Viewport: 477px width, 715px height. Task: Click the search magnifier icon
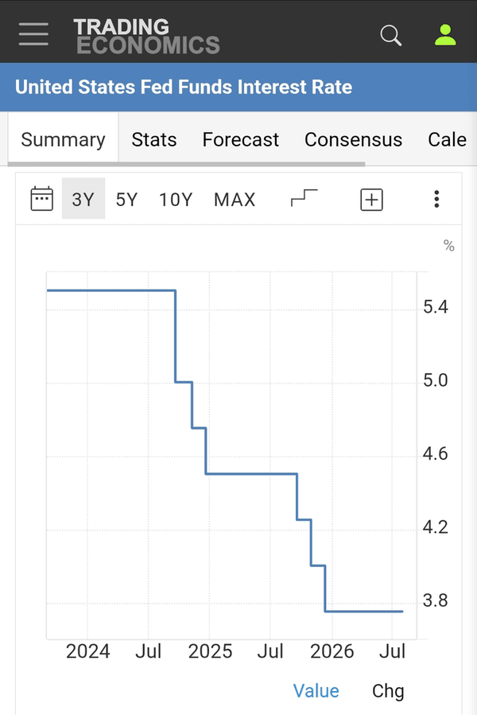pos(391,35)
